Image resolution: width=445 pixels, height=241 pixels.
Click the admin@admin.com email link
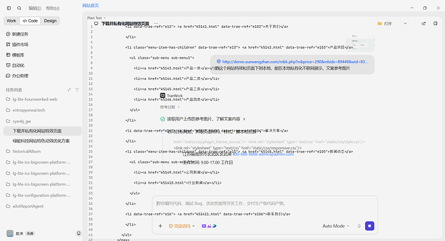point(276,154)
